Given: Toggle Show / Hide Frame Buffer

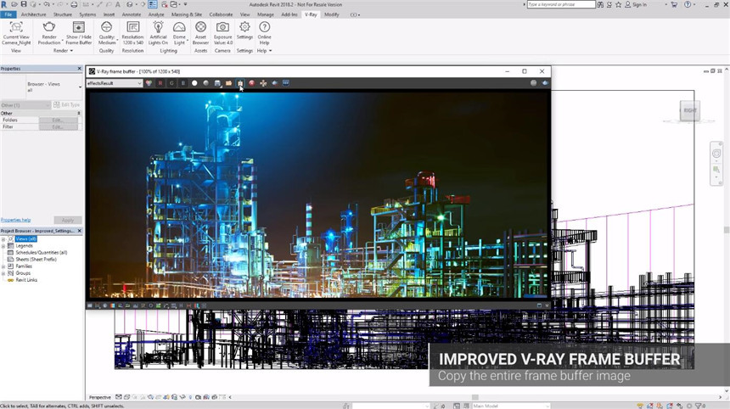Looking at the screenshot, I should [x=78, y=30].
